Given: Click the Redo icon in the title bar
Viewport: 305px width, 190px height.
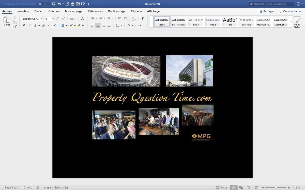Looking at the screenshot, I should 67,4.
